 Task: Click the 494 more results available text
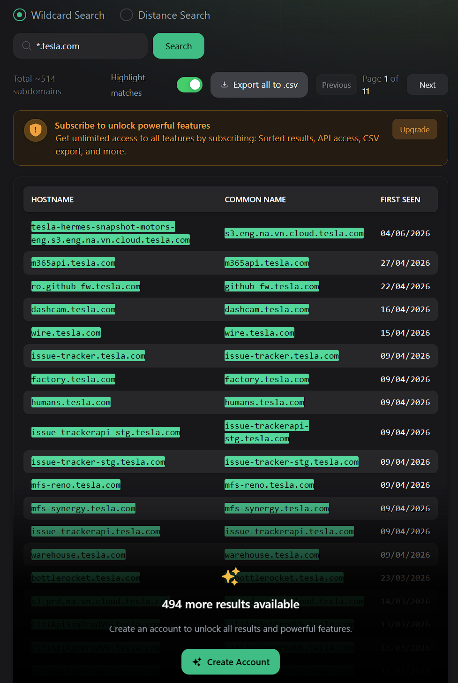231,604
